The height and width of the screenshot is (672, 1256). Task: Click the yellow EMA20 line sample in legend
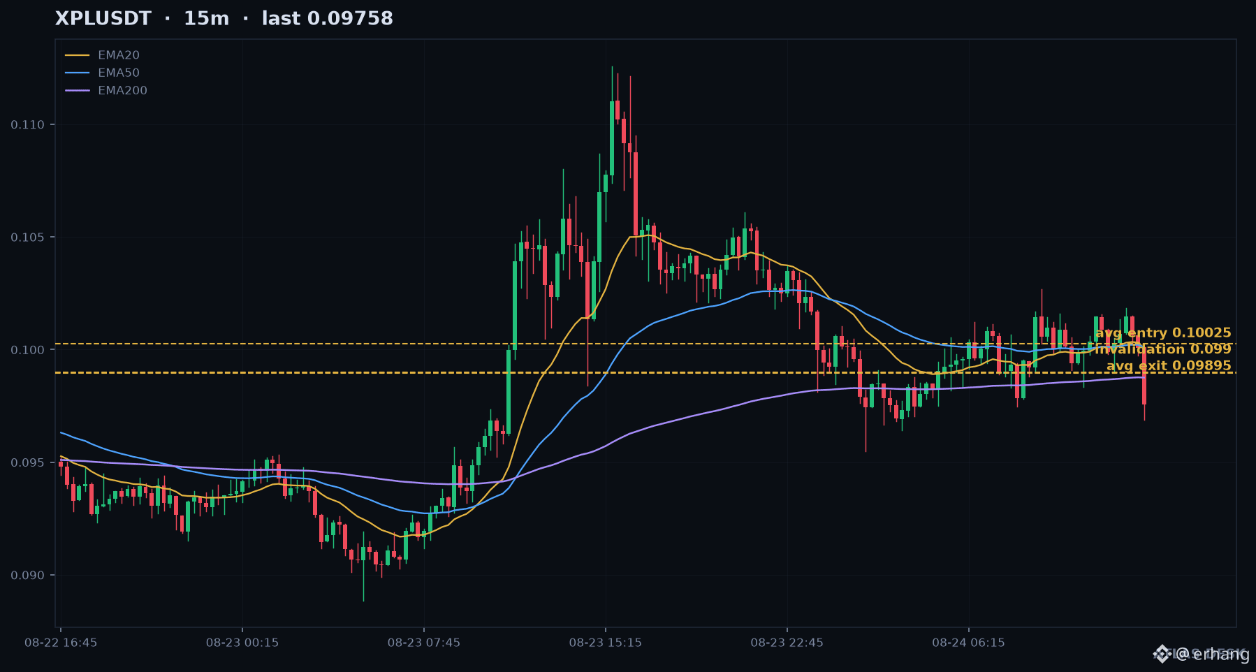tap(78, 55)
